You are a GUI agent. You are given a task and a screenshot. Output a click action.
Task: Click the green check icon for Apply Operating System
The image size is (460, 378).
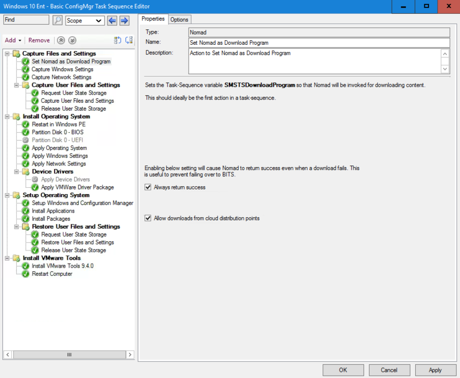coord(25,148)
